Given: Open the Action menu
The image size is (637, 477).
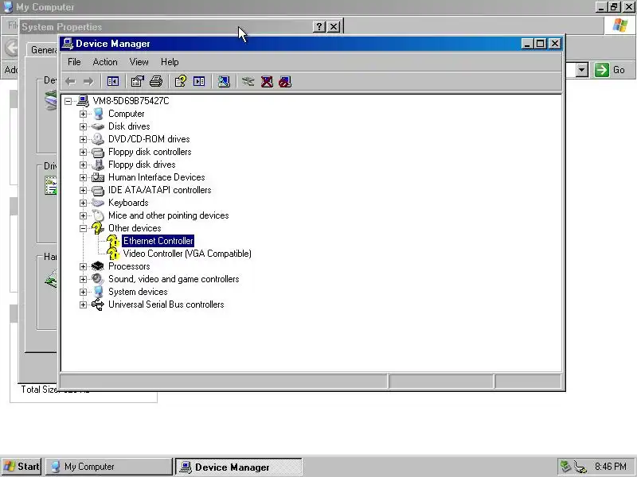Looking at the screenshot, I should pyautogui.click(x=105, y=62).
